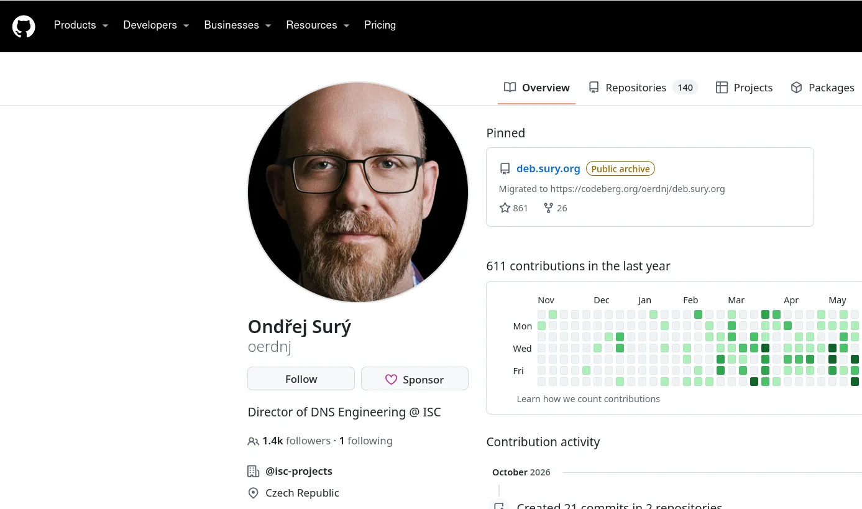
Task: Click the Migrated to codeberg description text
Action: 612,188
